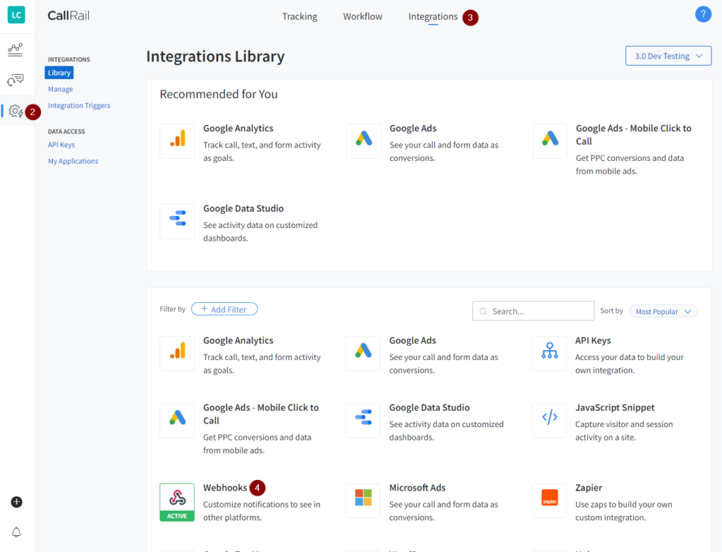This screenshot has width=722, height=552.
Task: Select Library in the sidebar menu
Action: [59, 73]
